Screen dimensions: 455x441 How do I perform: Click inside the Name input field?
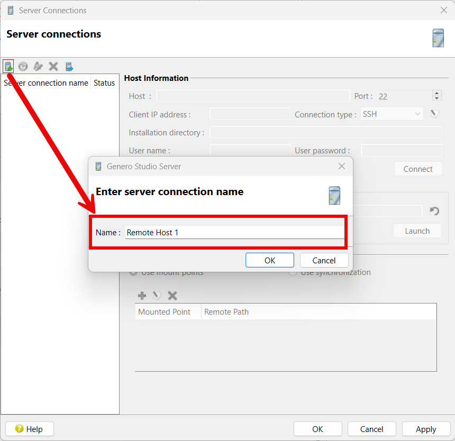click(x=233, y=232)
